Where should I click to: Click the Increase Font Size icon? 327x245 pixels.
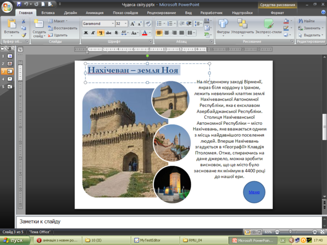point(133,24)
